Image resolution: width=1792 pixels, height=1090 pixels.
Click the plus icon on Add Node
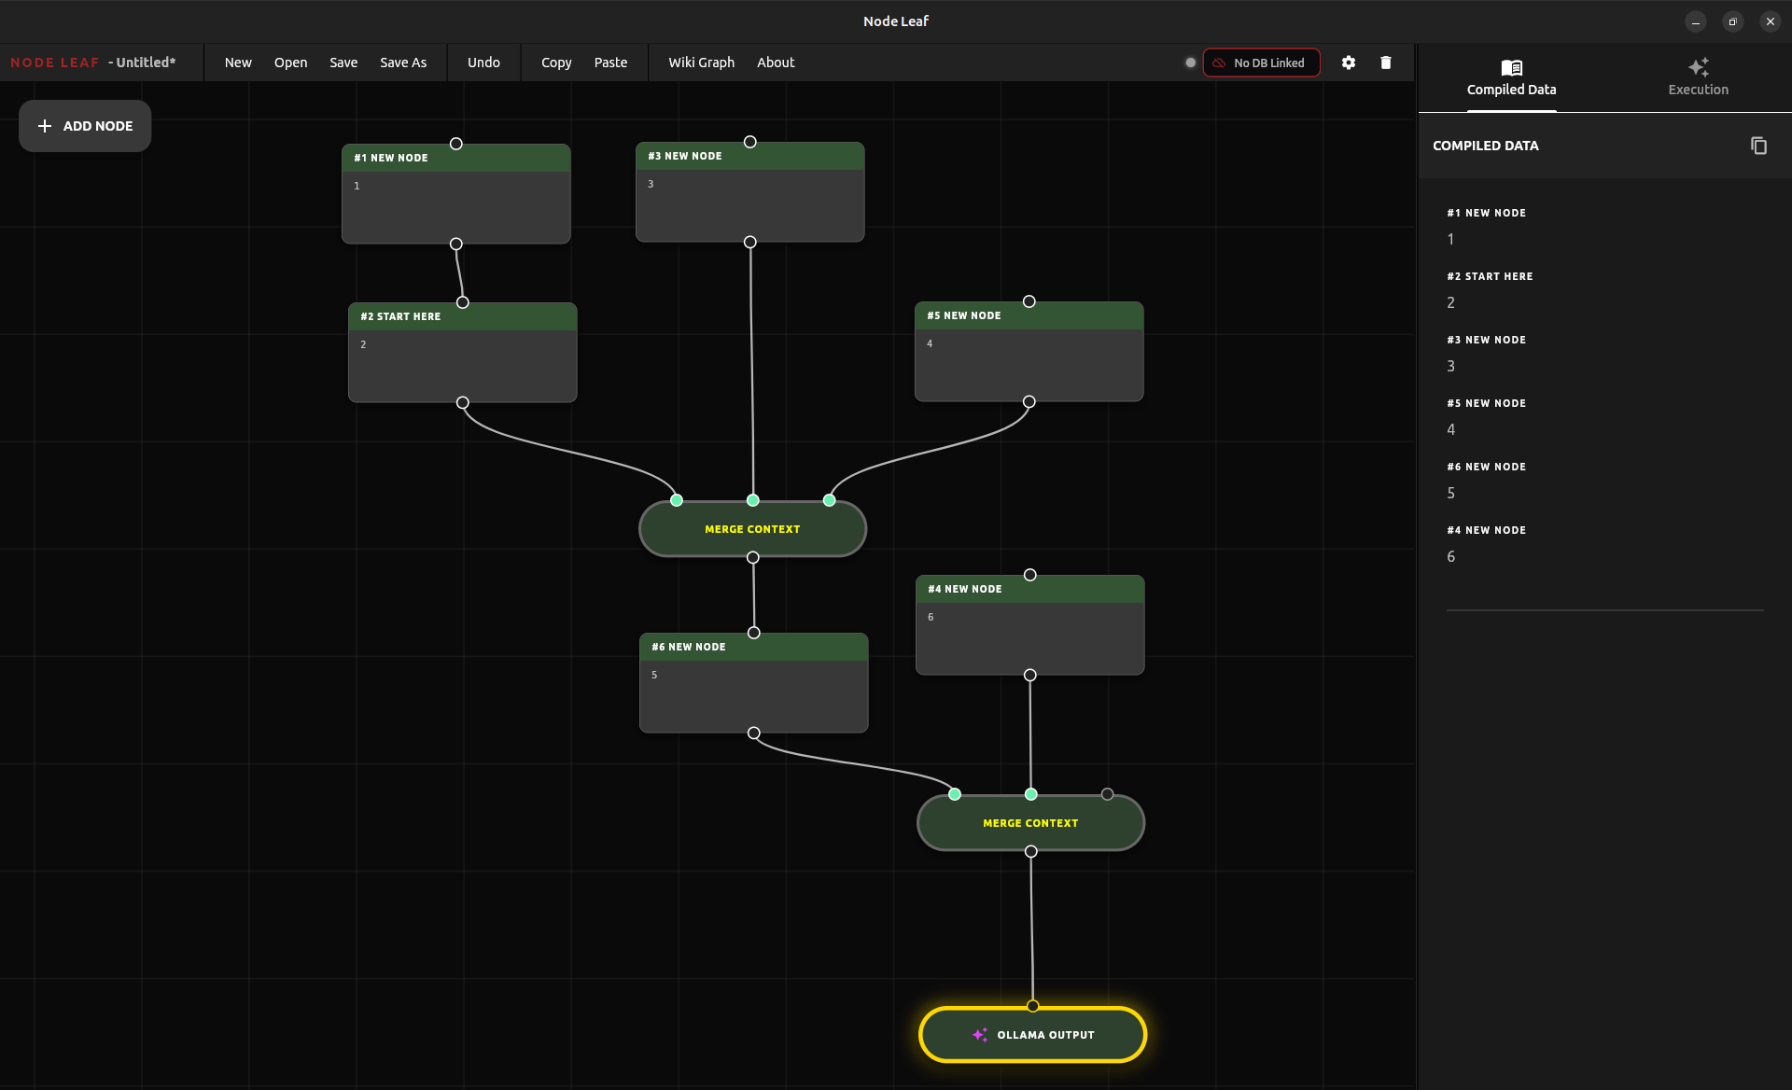(x=44, y=126)
